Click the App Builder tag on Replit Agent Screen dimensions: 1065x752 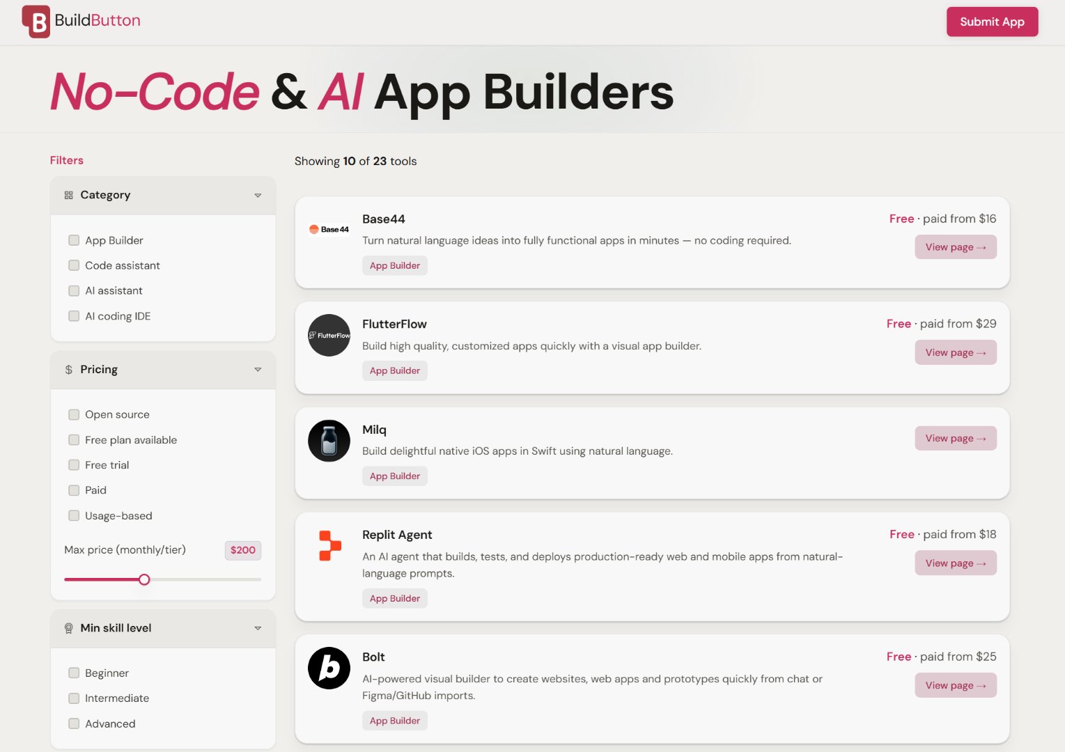tap(395, 598)
